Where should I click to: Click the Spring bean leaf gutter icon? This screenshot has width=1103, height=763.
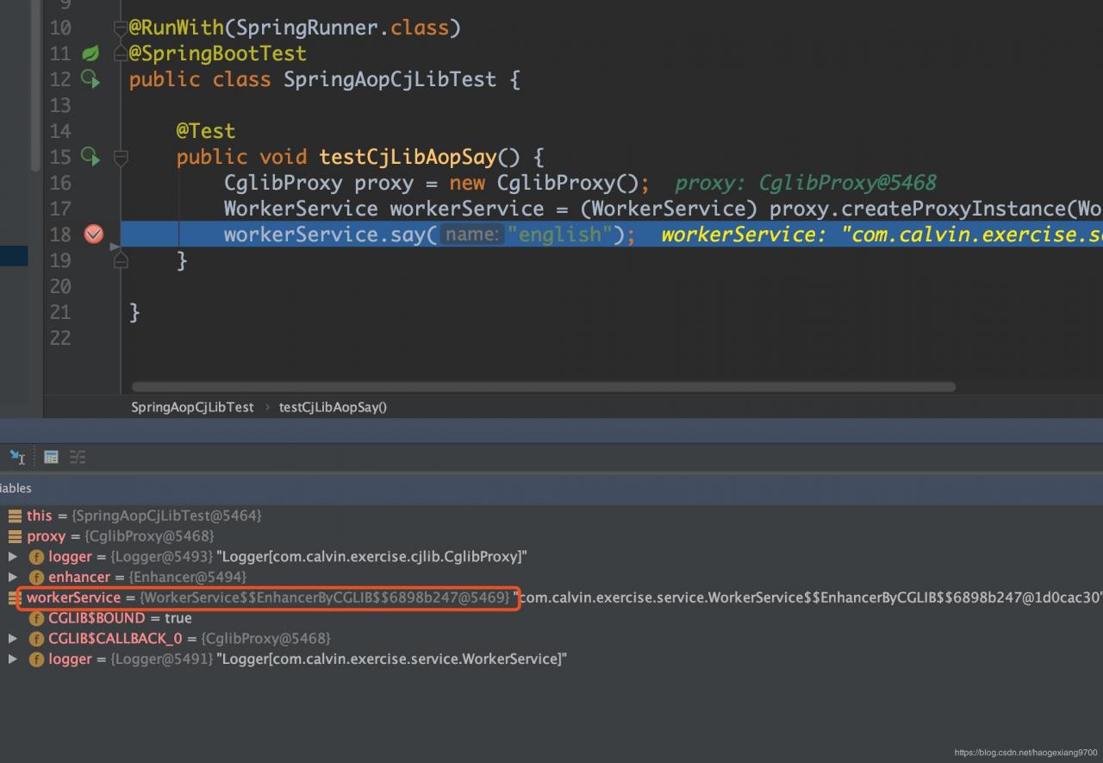pyautogui.click(x=90, y=53)
